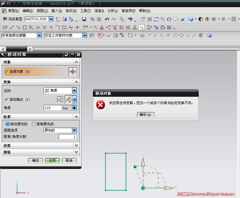Click the Rotate view icon
The image size is (240, 198).
[169, 19]
